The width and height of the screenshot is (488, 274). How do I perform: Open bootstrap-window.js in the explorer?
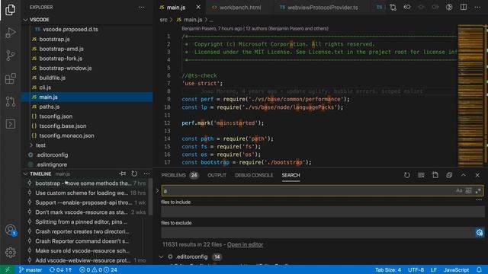pos(87,68)
